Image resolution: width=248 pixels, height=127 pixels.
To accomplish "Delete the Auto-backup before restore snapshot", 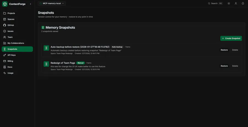I will [235, 50].
